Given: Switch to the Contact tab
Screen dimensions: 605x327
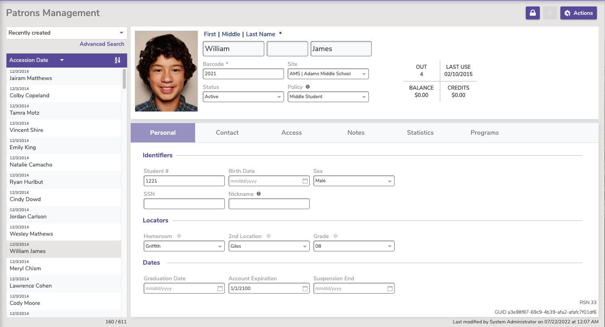Looking at the screenshot, I should click(x=227, y=133).
